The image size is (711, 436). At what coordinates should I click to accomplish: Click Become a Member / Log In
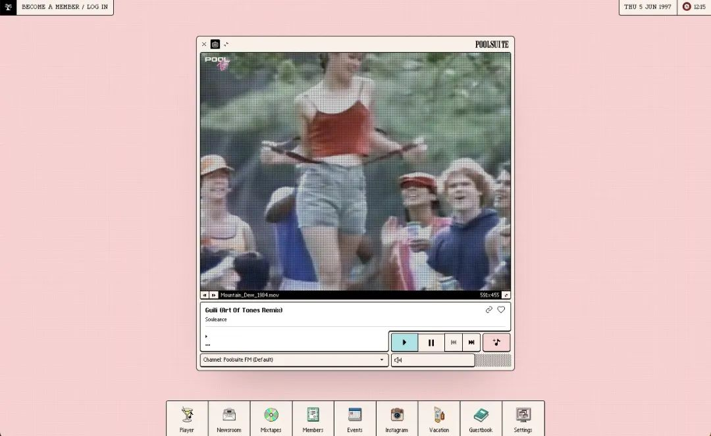coord(65,7)
